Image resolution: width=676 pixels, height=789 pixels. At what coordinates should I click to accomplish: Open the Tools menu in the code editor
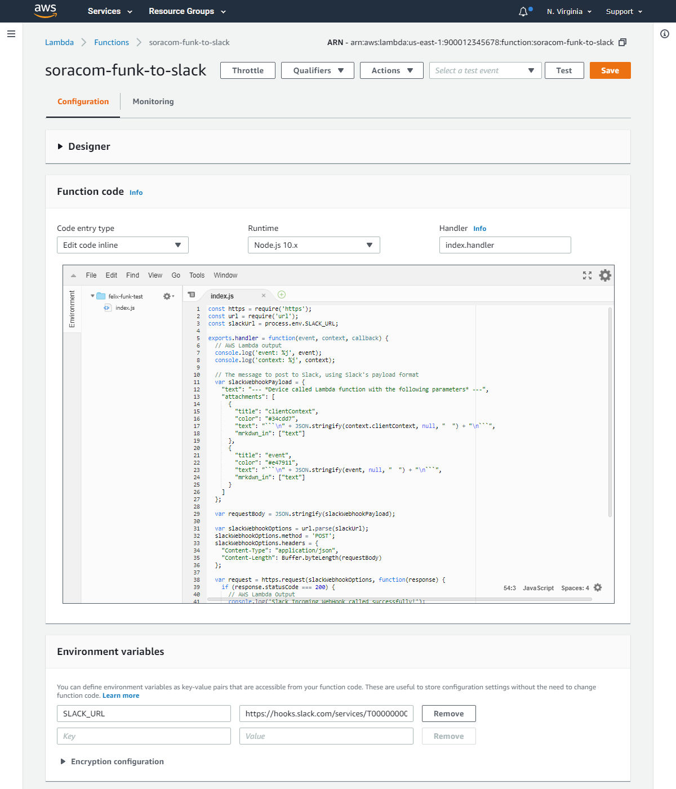(x=197, y=275)
